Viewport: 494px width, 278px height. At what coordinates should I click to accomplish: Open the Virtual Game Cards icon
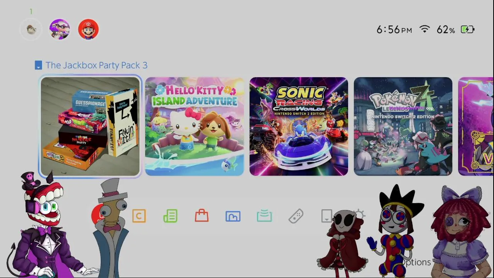pos(327,216)
